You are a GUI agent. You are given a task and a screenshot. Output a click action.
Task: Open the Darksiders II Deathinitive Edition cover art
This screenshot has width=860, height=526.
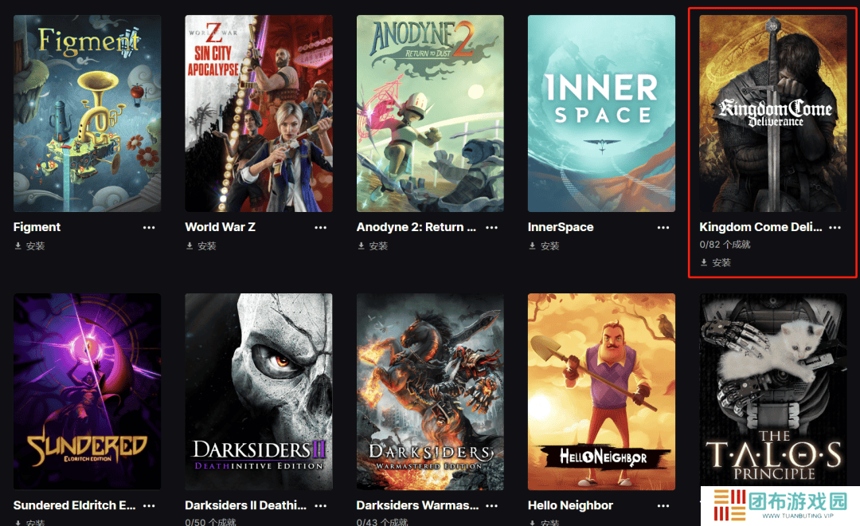coord(259,391)
